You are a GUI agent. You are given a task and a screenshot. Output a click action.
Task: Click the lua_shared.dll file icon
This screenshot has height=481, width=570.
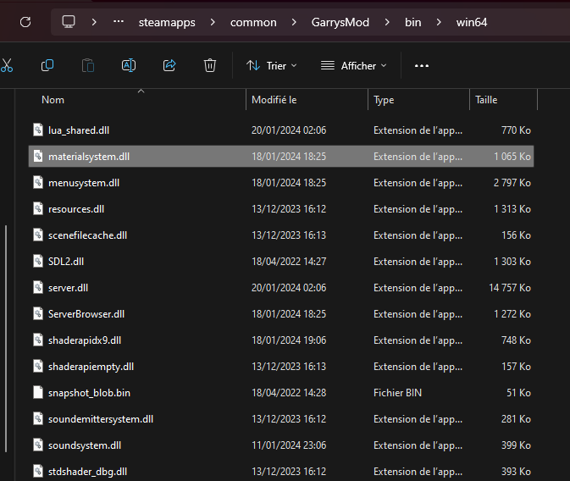[38, 130]
